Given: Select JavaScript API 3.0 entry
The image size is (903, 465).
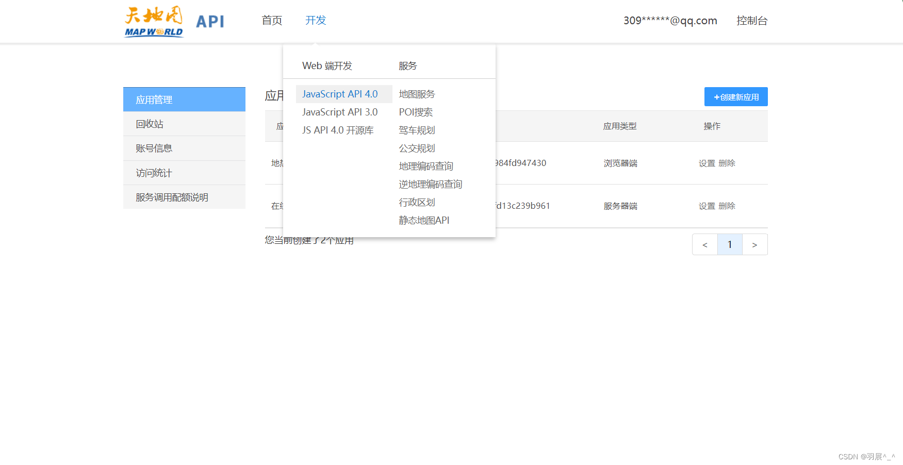Looking at the screenshot, I should pyautogui.click(x=340, y=112).
